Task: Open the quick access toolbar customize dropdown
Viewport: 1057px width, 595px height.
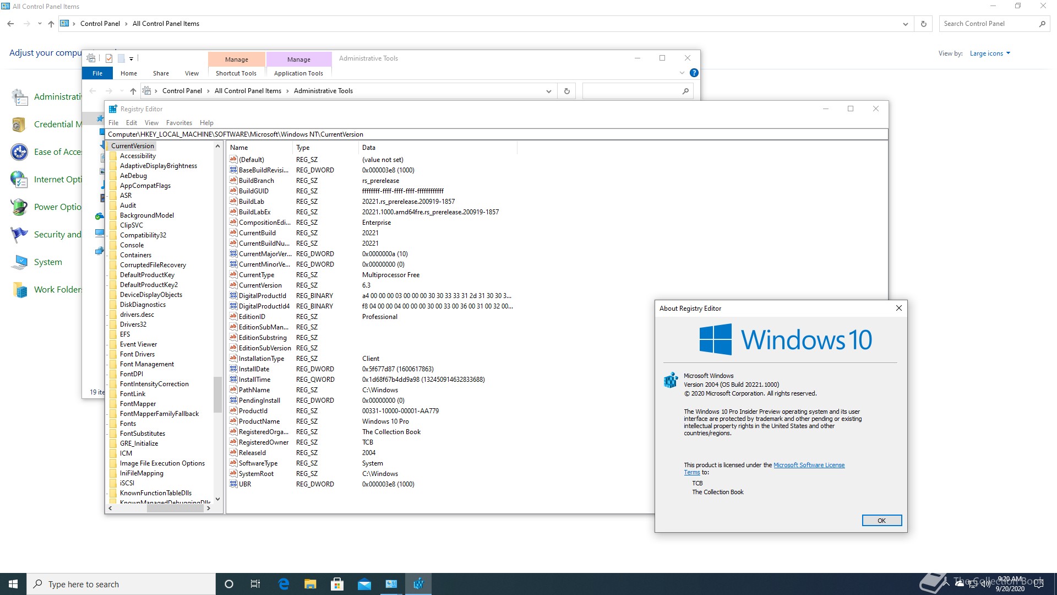Action: [x=131, y=58]
